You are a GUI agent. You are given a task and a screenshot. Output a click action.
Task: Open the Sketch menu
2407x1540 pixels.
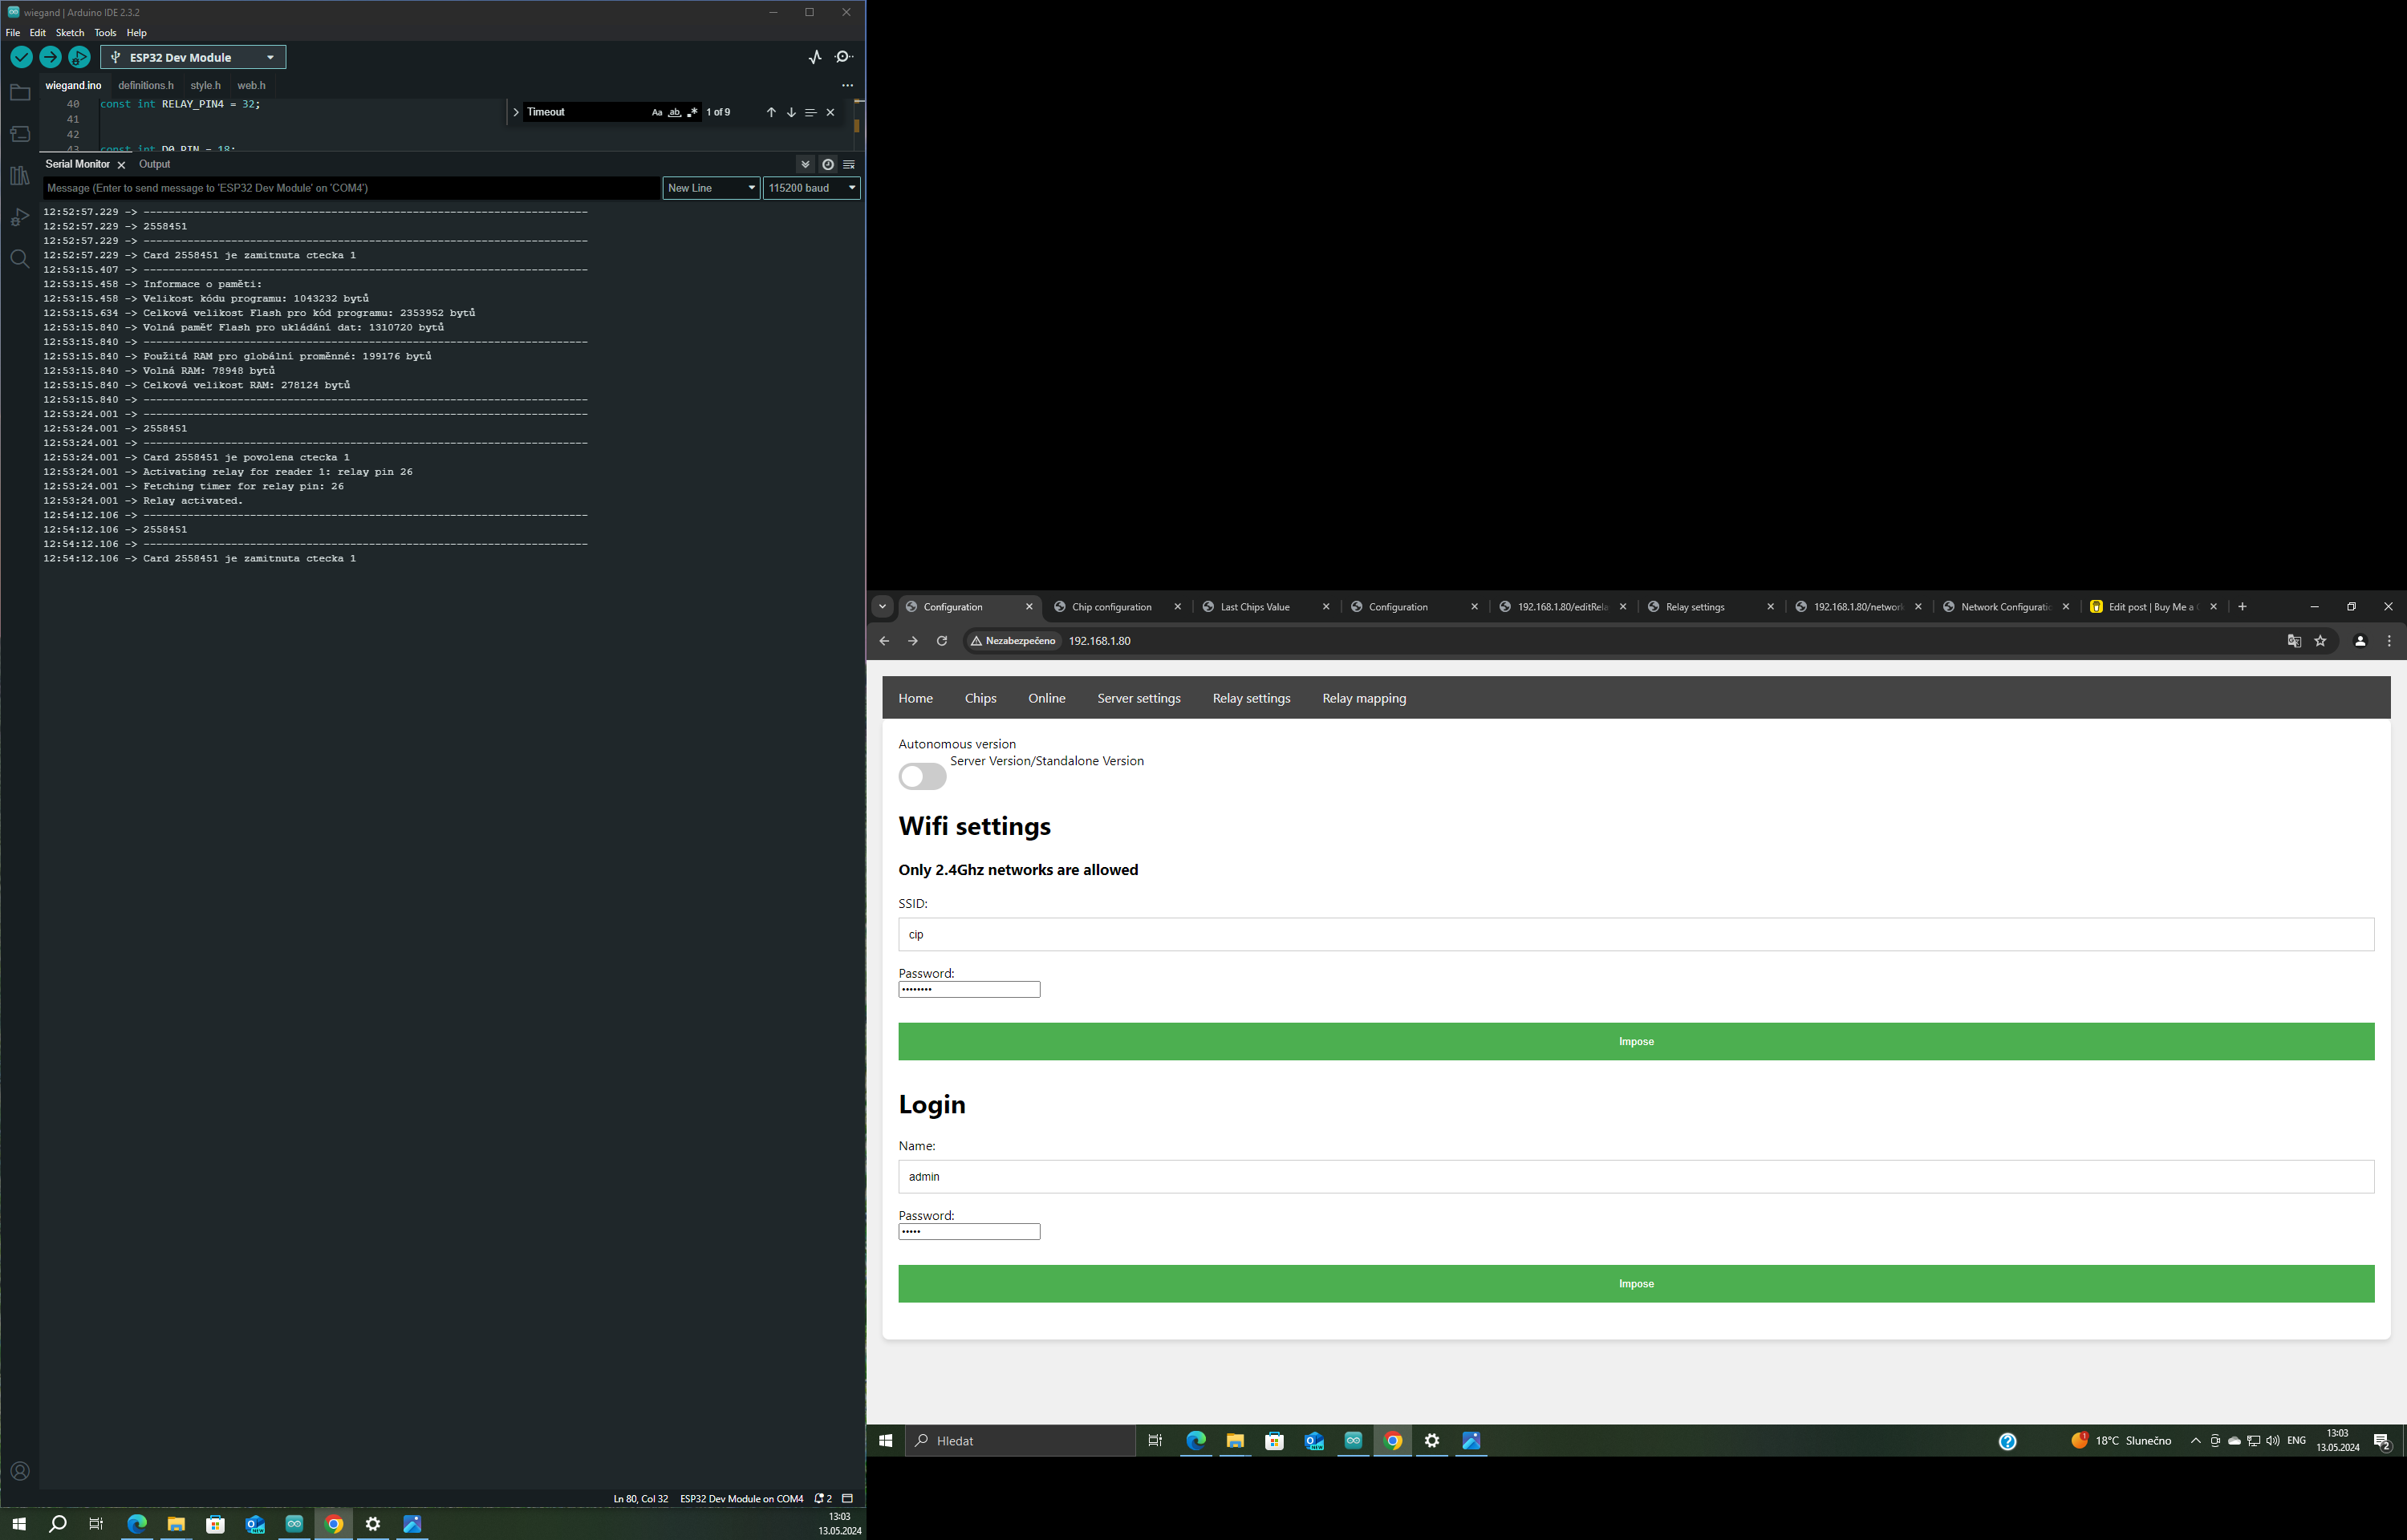coord(70,33)
